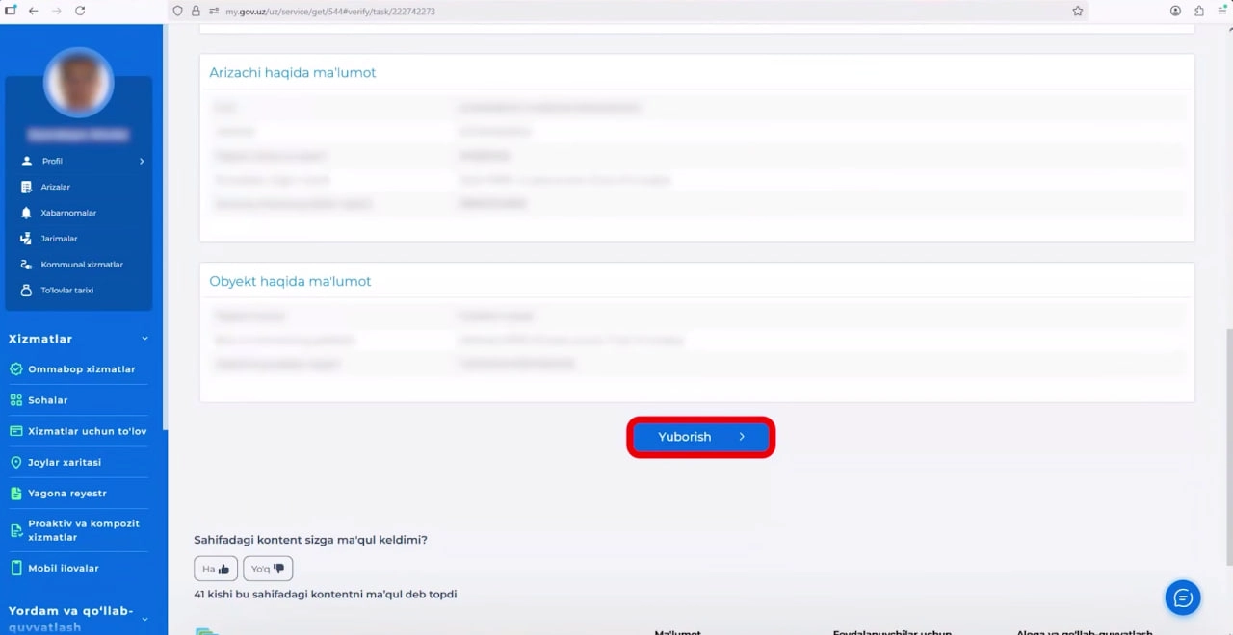Collapse Yordam va qo'llab-quvvatlash section
The width and height of the screenshot is (1233, 635).
145,619
